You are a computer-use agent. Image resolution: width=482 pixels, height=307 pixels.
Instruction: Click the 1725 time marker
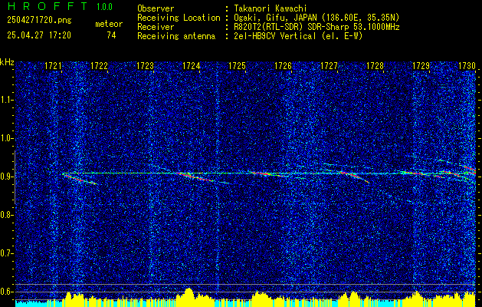[x=237, y=66]
